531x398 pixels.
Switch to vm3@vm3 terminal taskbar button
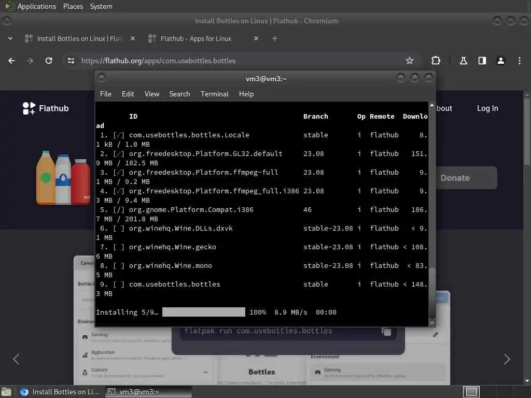click(148, 392)
